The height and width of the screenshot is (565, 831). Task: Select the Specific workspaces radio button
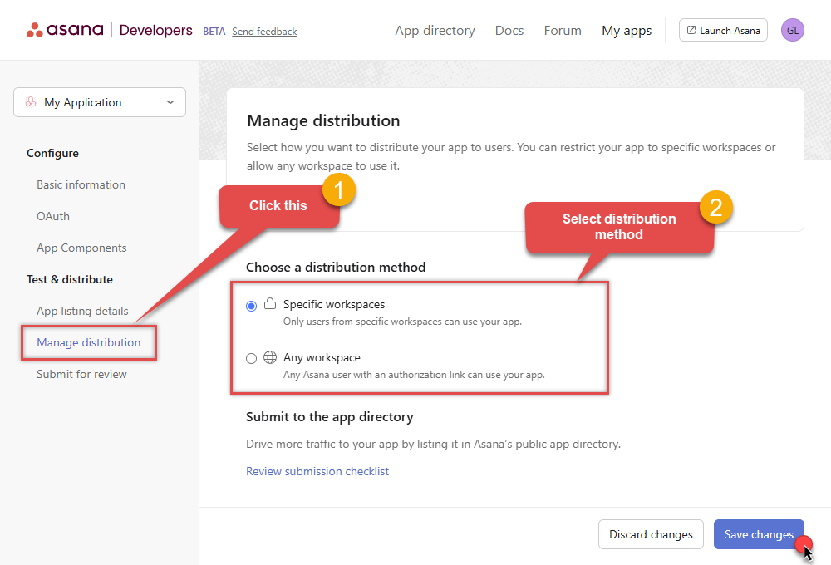pos(251,306)
